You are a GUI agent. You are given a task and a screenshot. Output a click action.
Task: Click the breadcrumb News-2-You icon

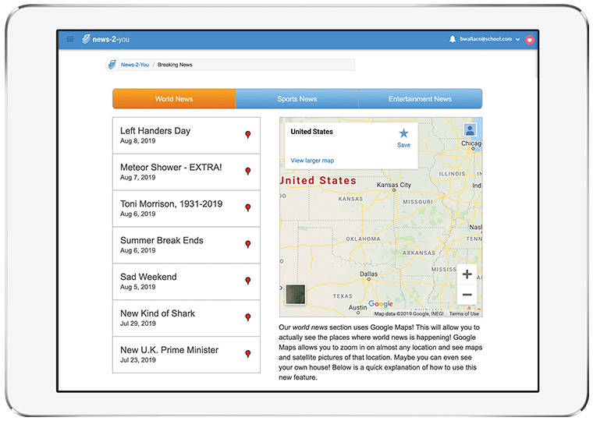point(112,65)
